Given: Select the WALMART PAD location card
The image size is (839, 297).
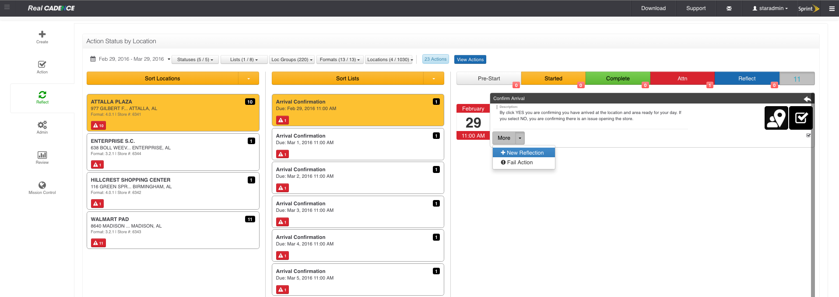Looking at the screenshot, I should (173, 230).
